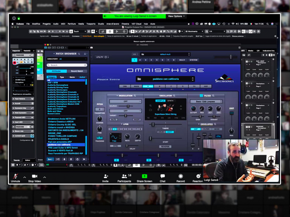Viewport: 290px width, 217px height.
Task: Click the Zoom Record icon
Action: 180,176
